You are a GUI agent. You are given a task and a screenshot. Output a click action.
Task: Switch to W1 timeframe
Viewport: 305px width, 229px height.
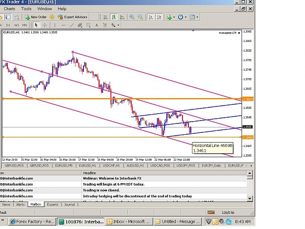[17, 25]
